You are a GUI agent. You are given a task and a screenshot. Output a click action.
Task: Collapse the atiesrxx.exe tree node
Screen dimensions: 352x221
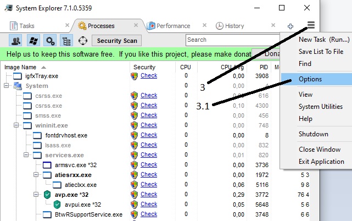[x=36, y=175]
